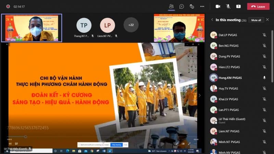Open Microsoft Edge from the taskbar

pos(67,151)
